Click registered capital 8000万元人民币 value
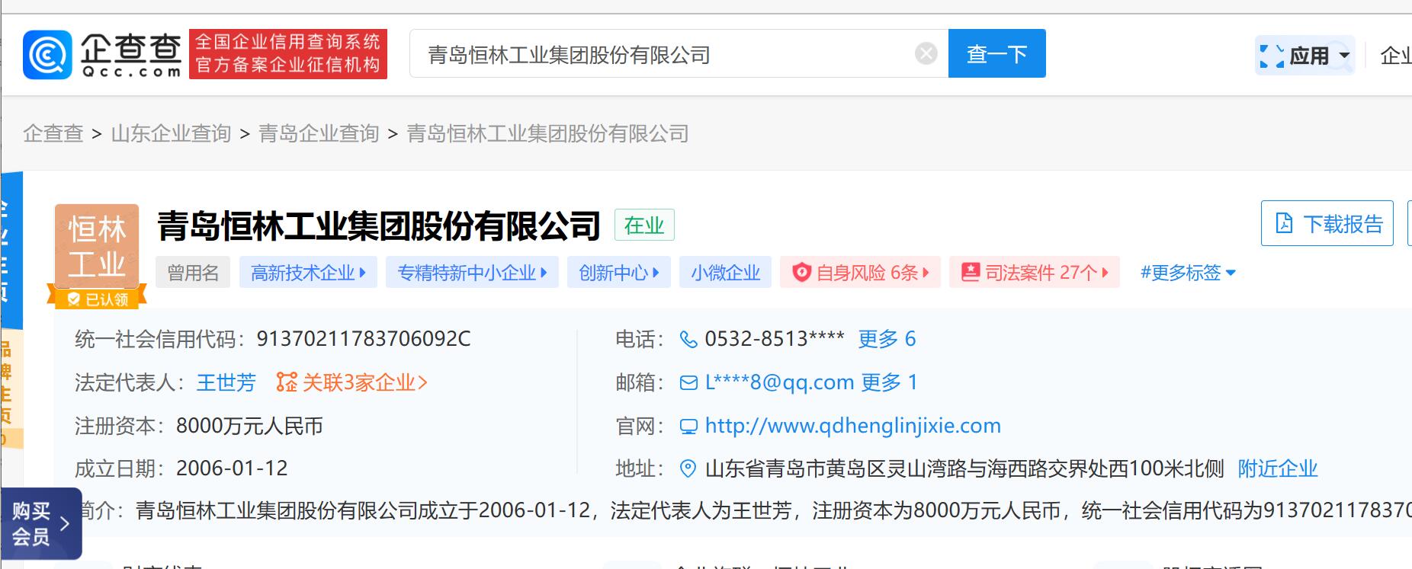 (249, 426)
